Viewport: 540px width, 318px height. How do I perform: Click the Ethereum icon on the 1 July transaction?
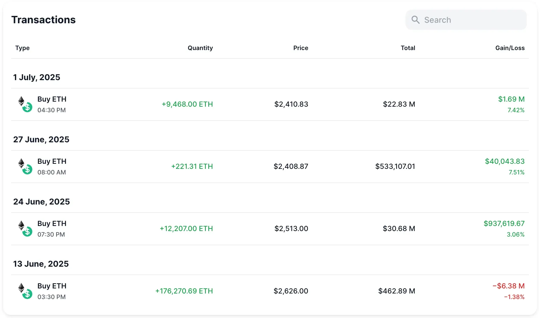tap(22, 101)
